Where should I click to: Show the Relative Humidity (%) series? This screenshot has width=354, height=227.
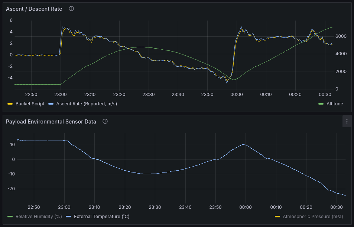tap(39, 216)
